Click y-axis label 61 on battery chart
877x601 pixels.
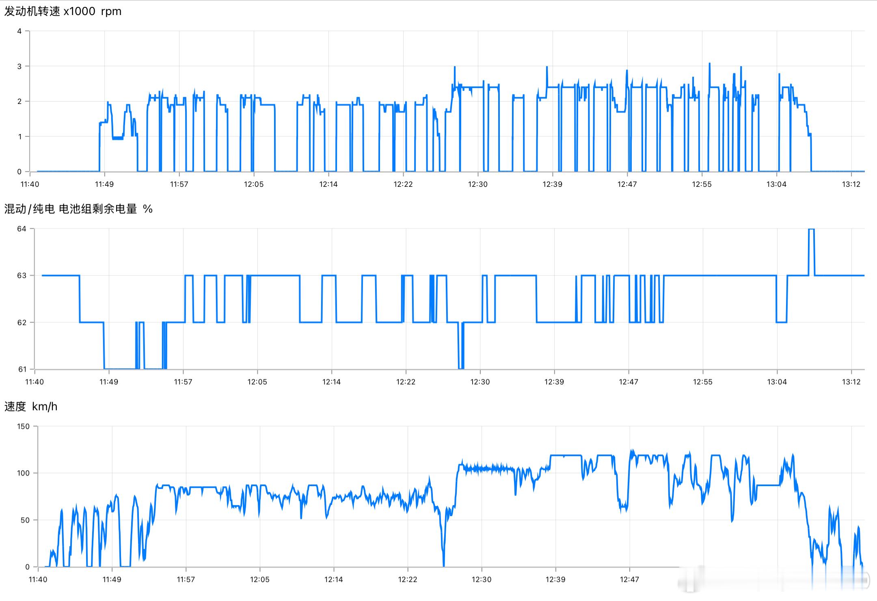pos(22,370)
